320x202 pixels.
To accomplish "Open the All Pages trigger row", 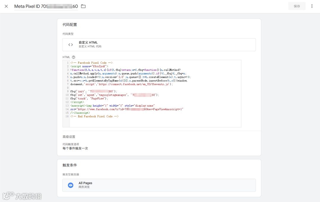I will 159,185.
